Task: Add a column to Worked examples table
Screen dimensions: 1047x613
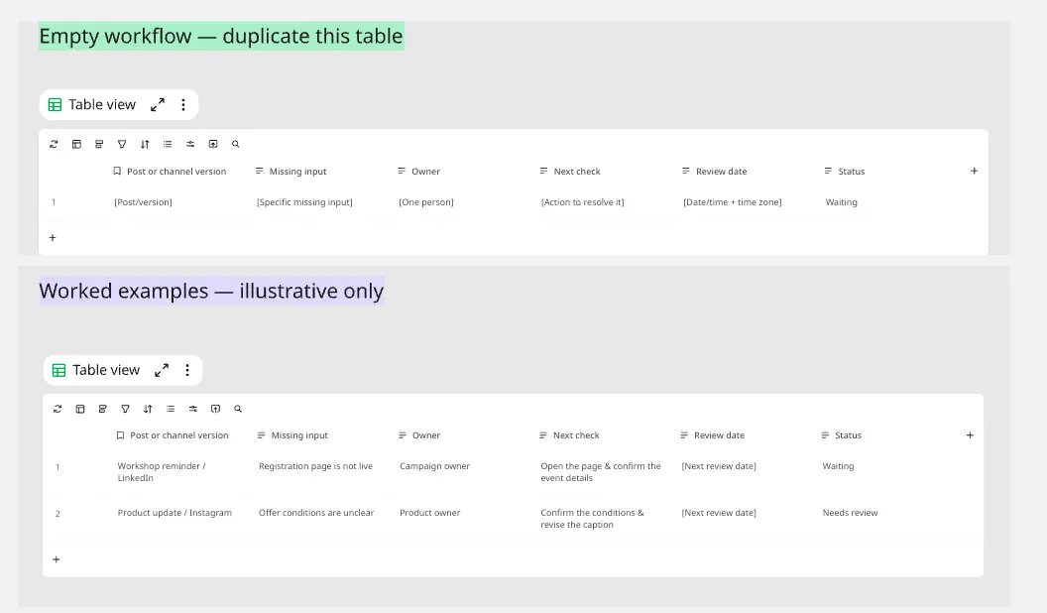Action: tap(971, 435)
